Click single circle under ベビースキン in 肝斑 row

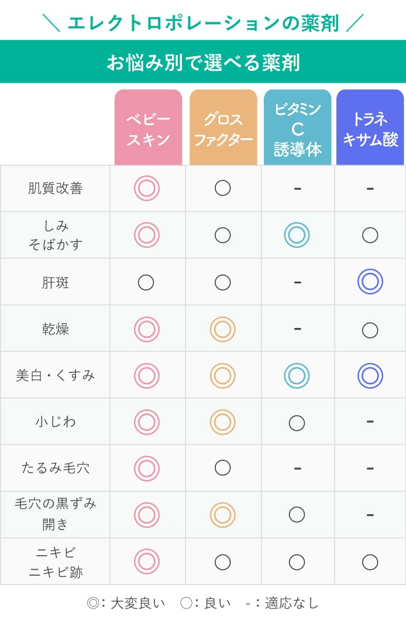(146, 283)
